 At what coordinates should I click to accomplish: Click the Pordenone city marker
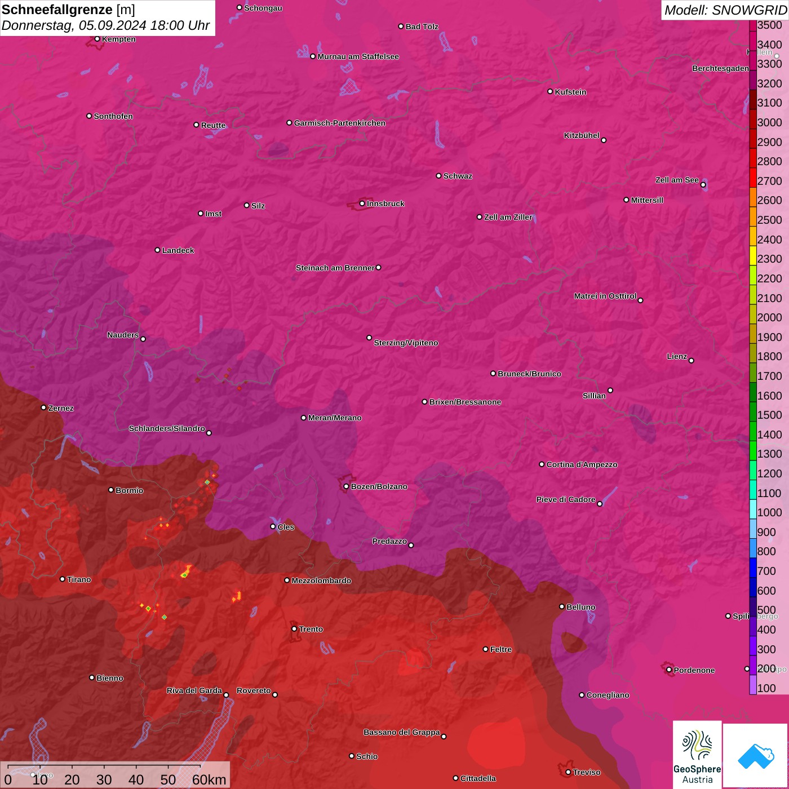click(x=669, y=670)
